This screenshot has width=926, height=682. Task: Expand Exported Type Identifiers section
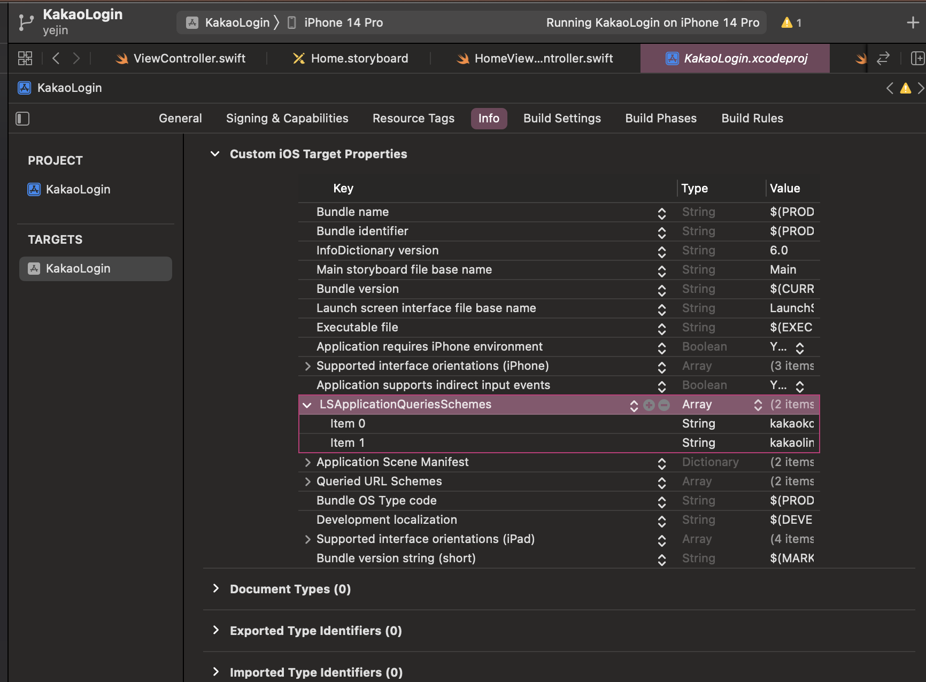point(216,630)
